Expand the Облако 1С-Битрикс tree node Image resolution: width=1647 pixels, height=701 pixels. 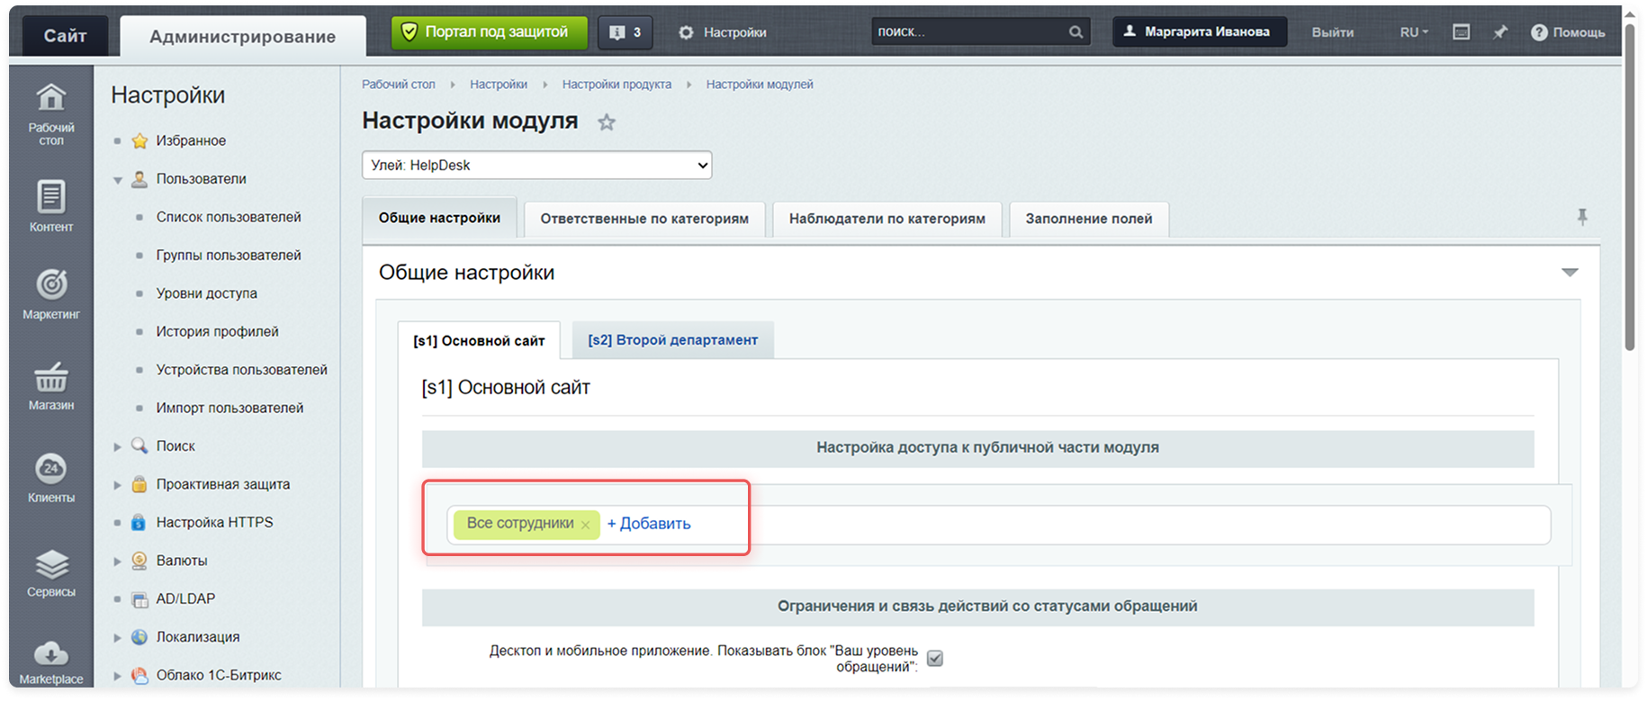tap(117, 676)
